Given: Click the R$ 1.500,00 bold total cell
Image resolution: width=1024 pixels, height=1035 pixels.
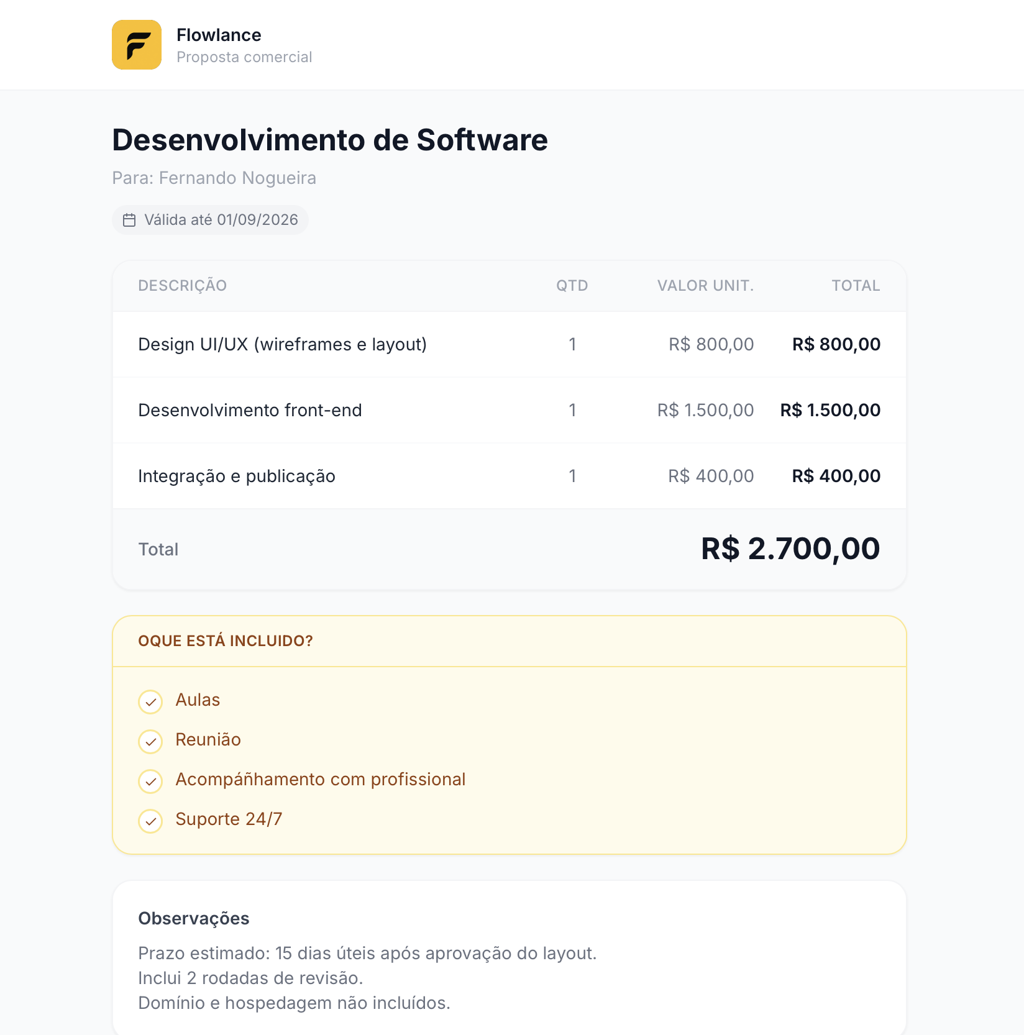Looking at the screenshot, I should pos(830,410).
